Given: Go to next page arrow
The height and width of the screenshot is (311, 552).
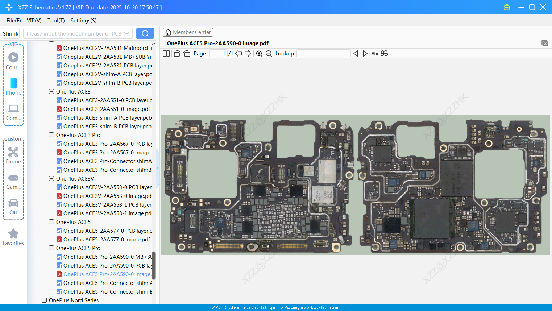Looking at the screenshot, I should click(248, 54).
